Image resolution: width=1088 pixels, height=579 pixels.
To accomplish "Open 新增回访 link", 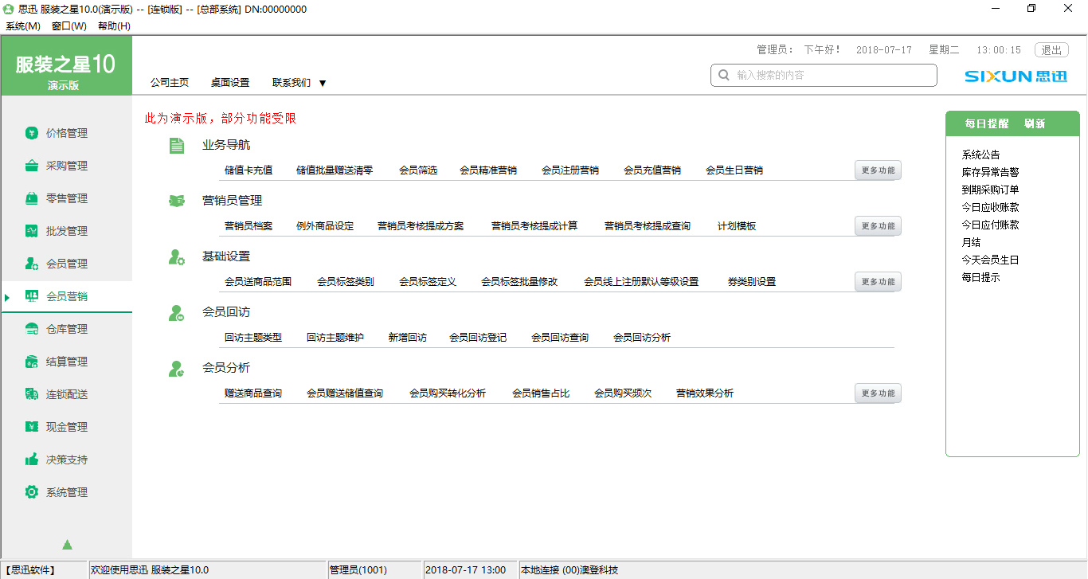I will coord(408,337).
